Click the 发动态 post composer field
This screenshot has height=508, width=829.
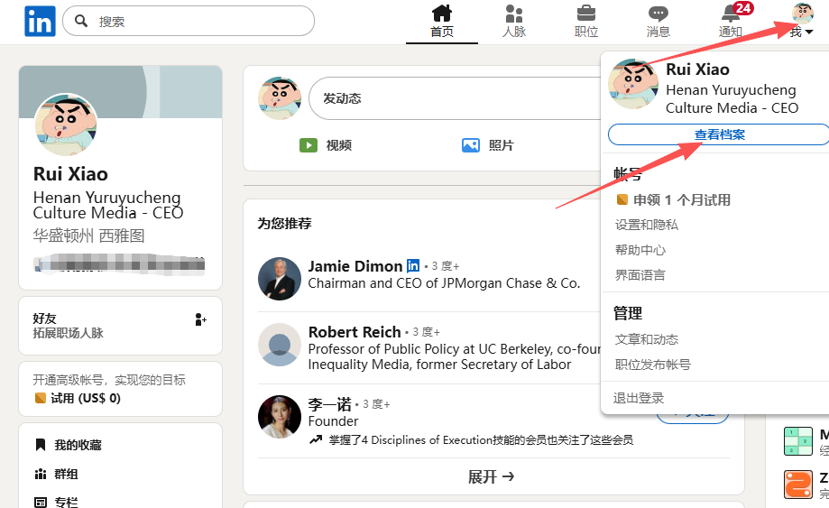(455, 98)
